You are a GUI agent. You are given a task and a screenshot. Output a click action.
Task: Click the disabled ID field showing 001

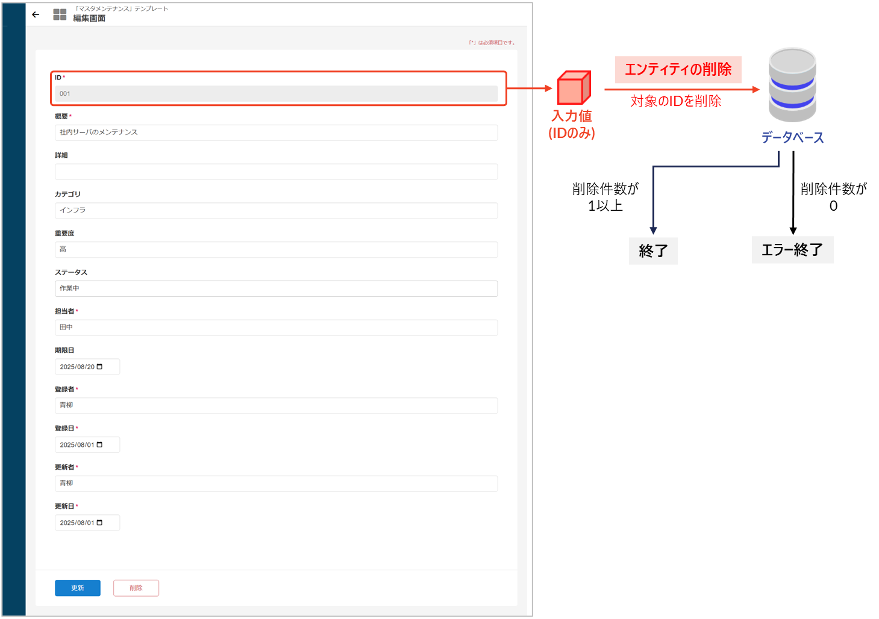tap(276, 94)
